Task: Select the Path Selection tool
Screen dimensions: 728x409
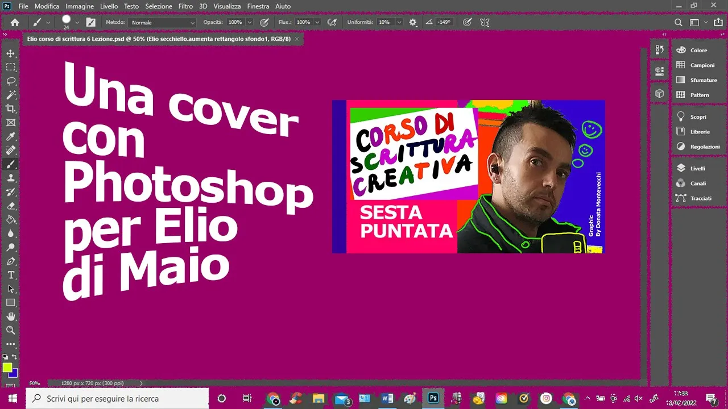Action: pos(11,289)
